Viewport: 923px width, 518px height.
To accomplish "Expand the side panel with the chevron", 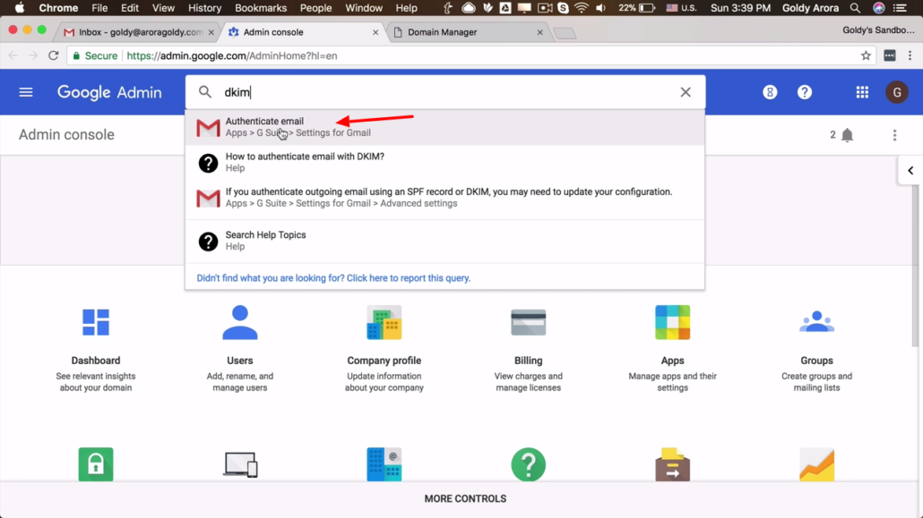I will pos(910,171).
